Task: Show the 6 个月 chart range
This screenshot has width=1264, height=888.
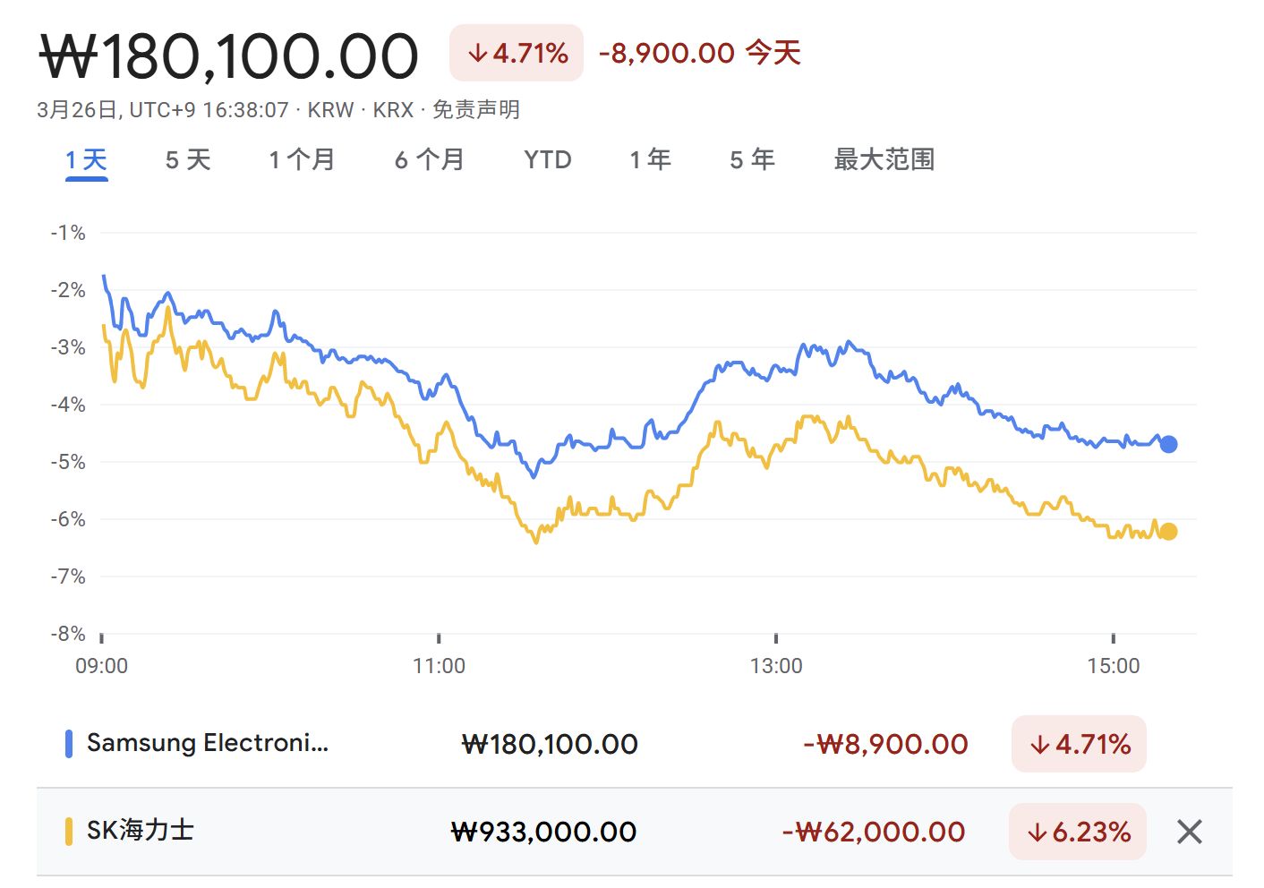Action: [x=429, y=160]
